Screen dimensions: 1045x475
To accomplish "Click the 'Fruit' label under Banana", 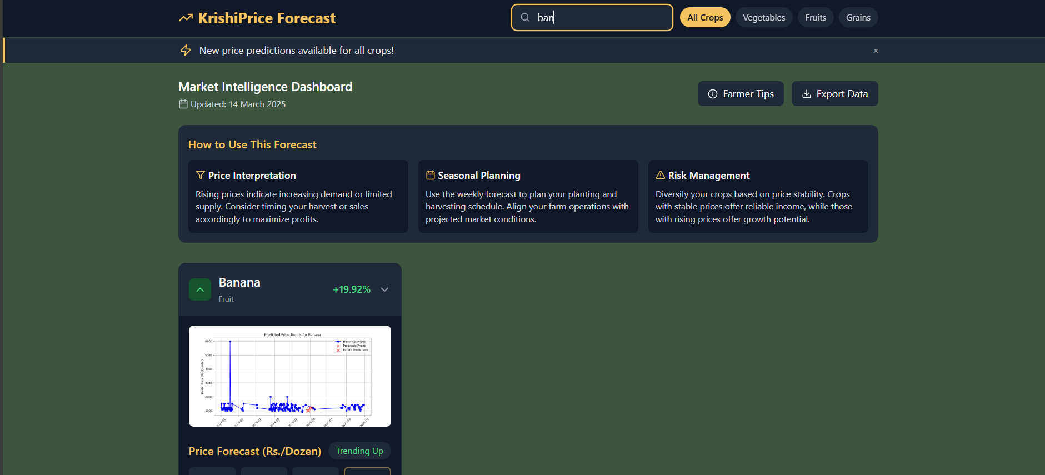I will pyautogui.click(x=226, y=299).
